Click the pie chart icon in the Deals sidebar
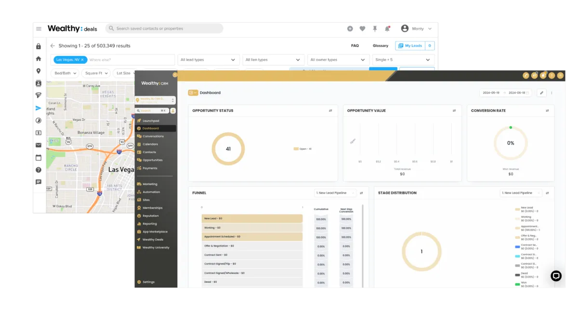This screenshot has width=578, height=313. point(39,120)
